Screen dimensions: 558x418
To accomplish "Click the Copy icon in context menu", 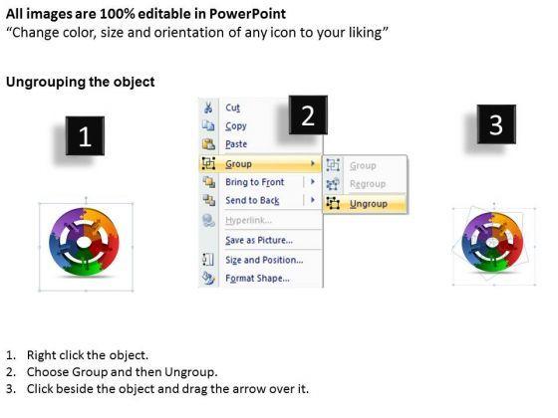I will point(208,125).
